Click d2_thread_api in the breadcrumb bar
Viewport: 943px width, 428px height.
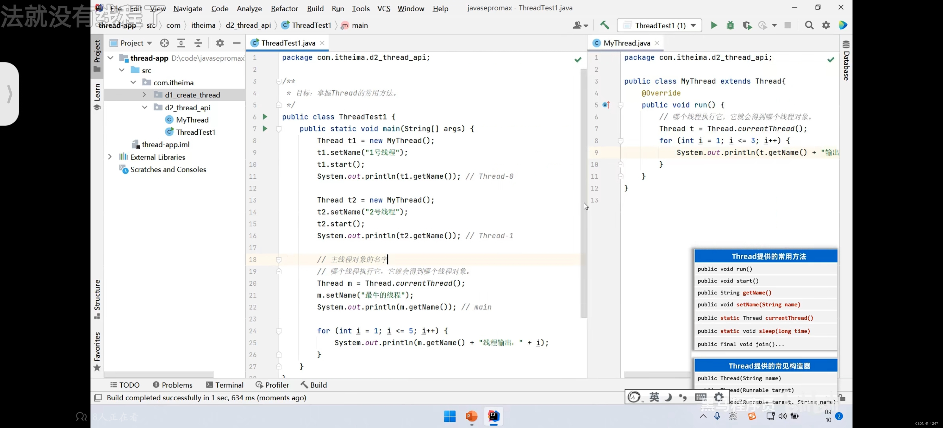248,25
